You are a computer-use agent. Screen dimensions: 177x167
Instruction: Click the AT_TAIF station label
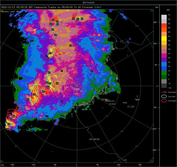tap(131, 107)
